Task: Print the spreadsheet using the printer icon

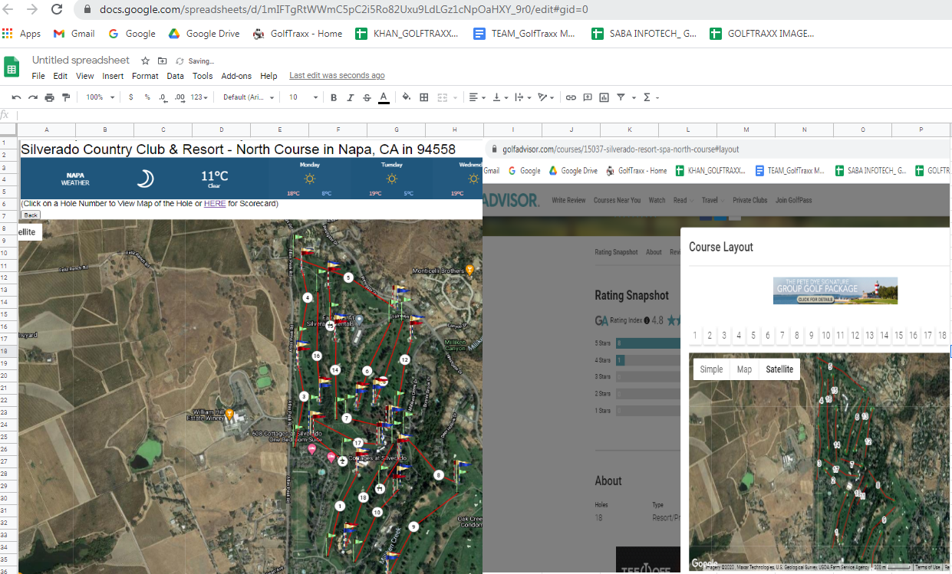Action: click(x=49, y=97)
